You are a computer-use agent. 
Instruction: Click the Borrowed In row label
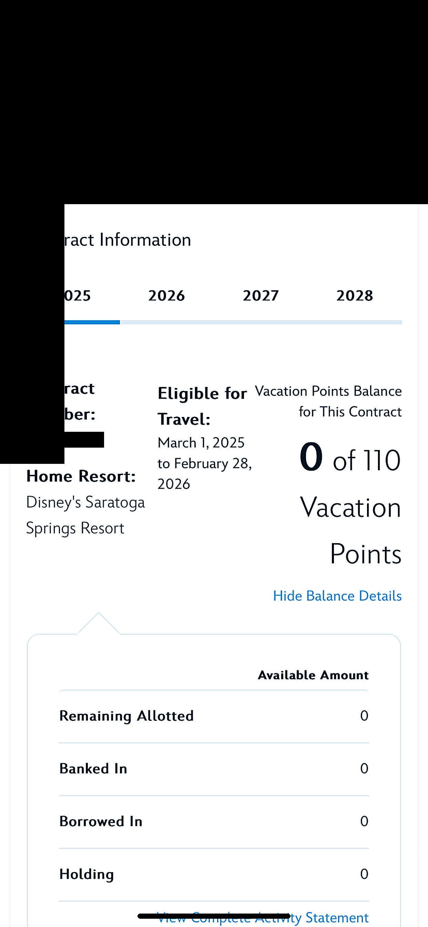click(x=101, y=821)
